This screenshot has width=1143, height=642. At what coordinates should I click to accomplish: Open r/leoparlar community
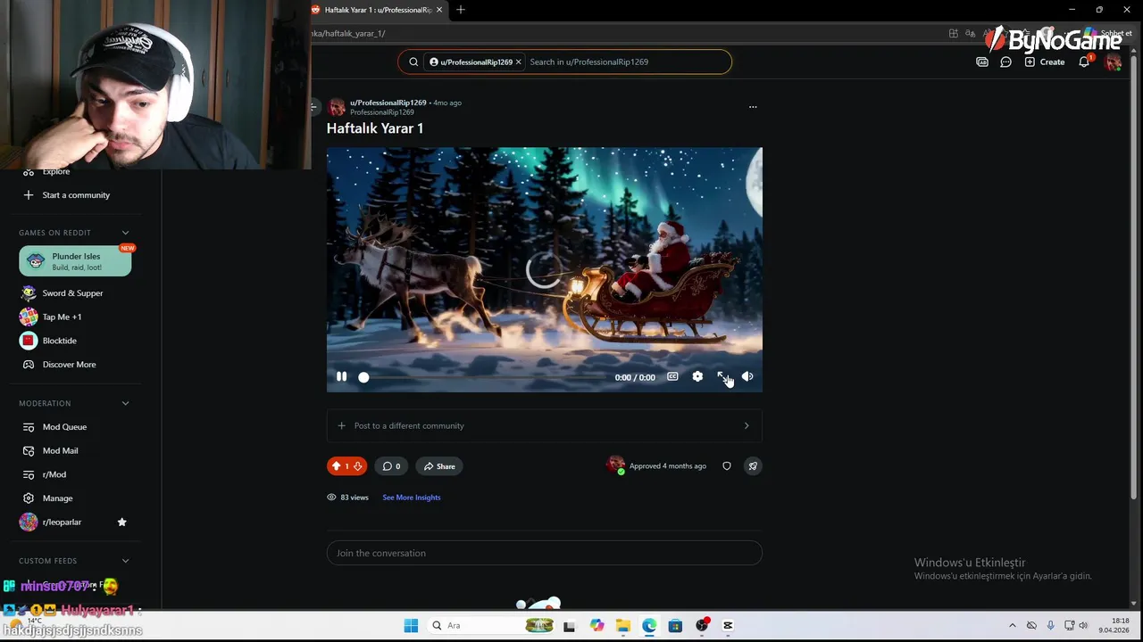62,523
